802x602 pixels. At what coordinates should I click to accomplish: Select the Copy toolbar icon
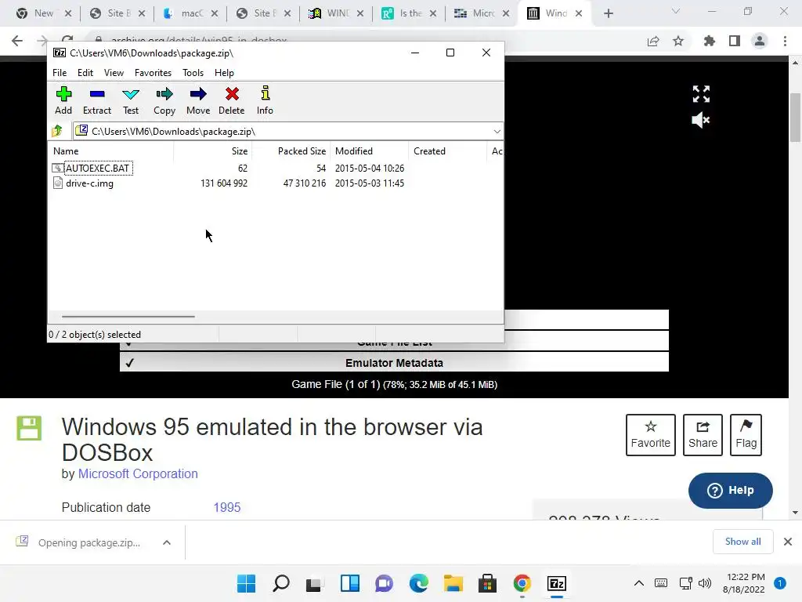(164, 101)
